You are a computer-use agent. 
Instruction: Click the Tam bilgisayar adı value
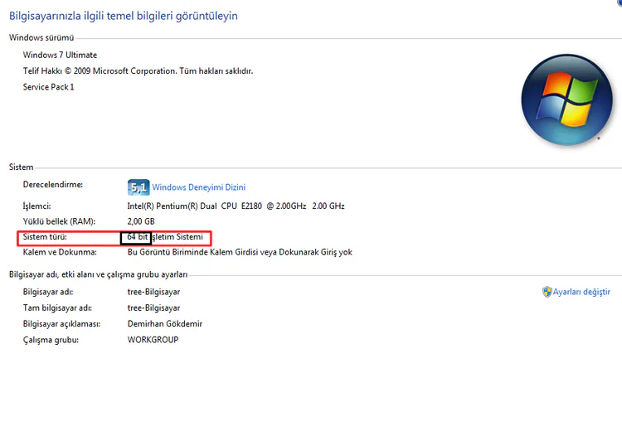153,308
